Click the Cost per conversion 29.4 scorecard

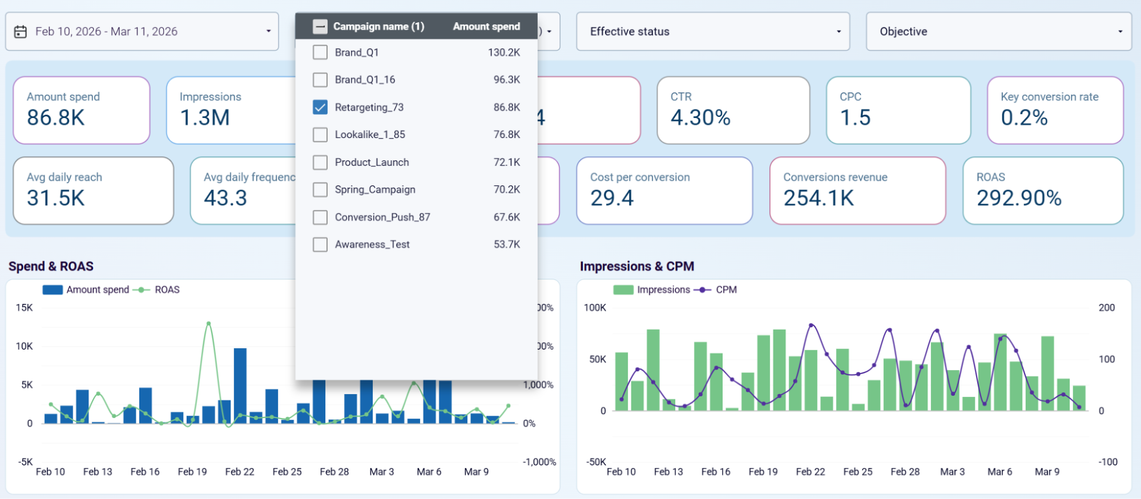tap(664, 190)
